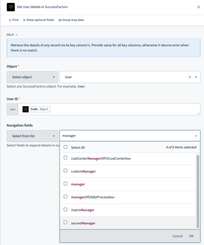Expand the User object dropdown arrow
204x245 pixels.
[x=196, y=77]
